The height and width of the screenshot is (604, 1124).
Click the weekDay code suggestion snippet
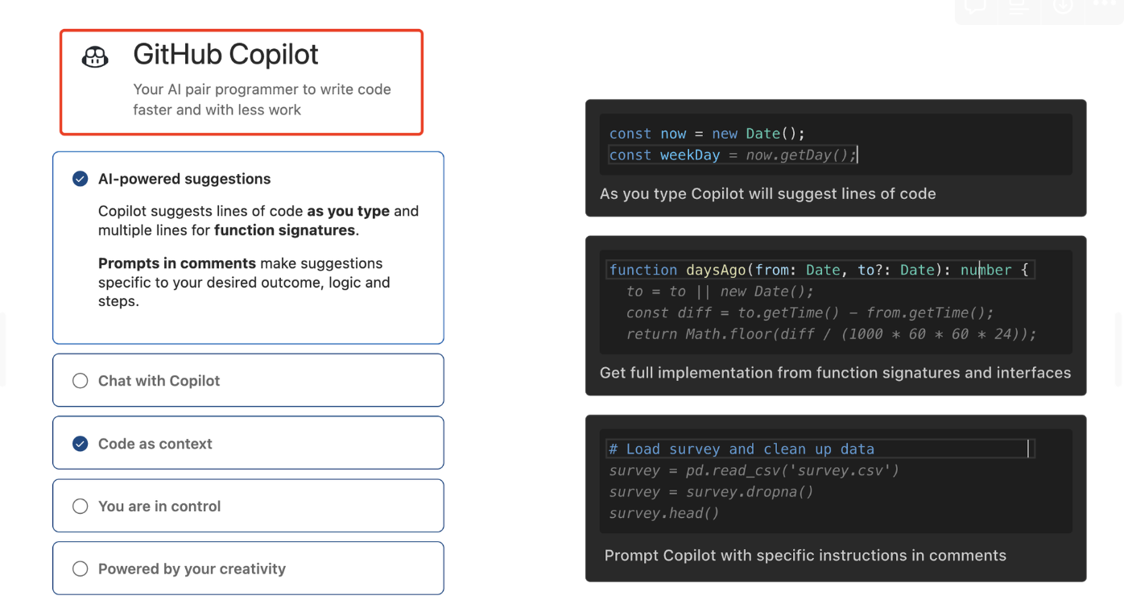coord(836,158)
